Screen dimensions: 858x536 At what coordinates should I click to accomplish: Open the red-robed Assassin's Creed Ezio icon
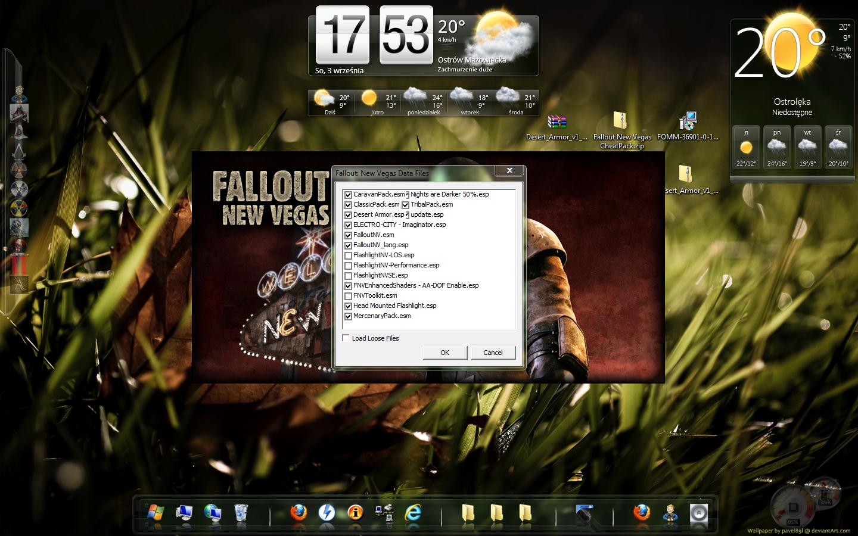(x=18, y=114)
